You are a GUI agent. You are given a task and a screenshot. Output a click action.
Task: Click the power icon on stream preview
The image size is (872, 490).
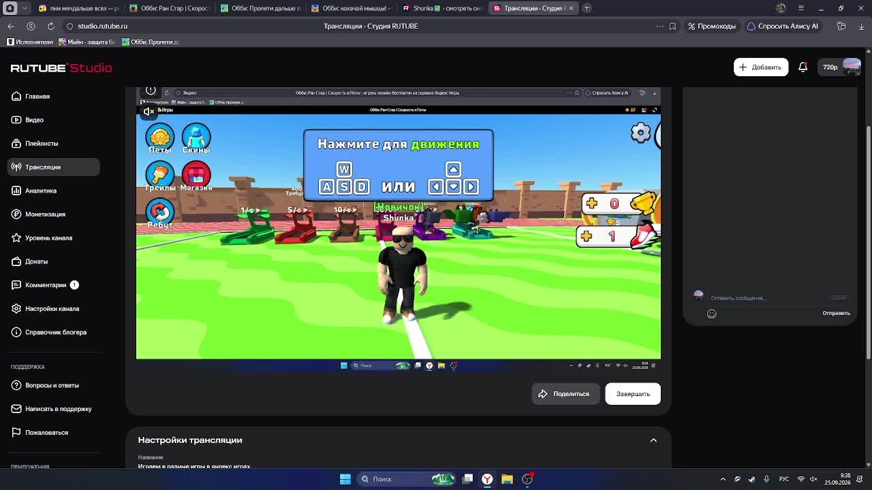[x=151, y=91]
